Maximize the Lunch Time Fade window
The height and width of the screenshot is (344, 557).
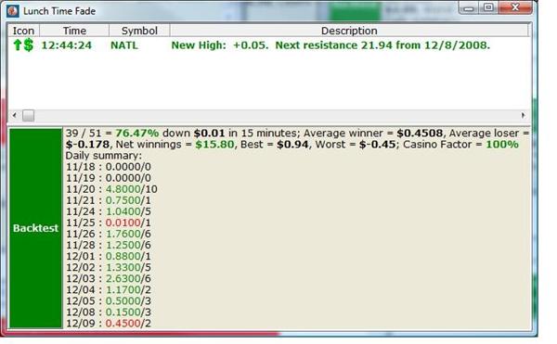click(x=489, y=7)
